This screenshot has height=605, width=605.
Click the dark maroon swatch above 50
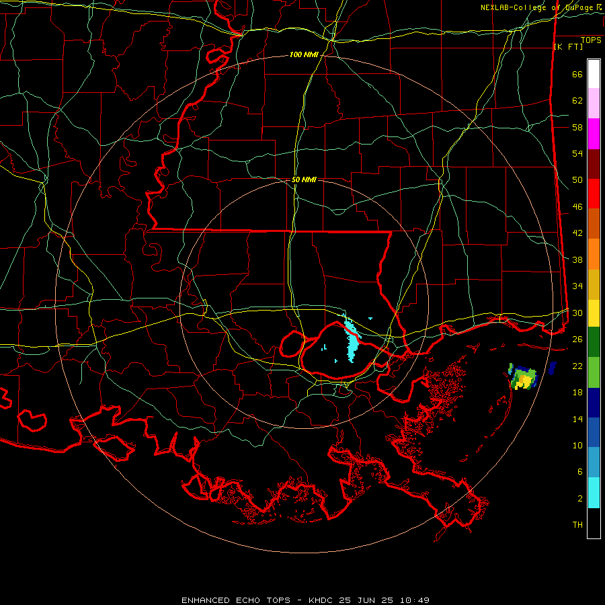pyautogui.click(x=594, y=164)
